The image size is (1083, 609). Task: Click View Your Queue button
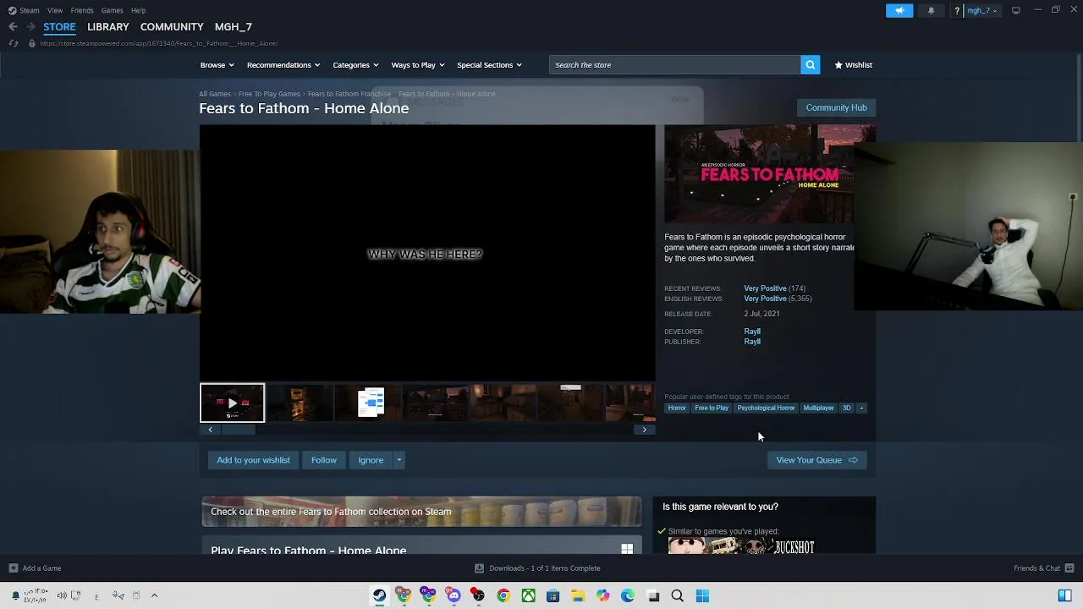[816, 460]
